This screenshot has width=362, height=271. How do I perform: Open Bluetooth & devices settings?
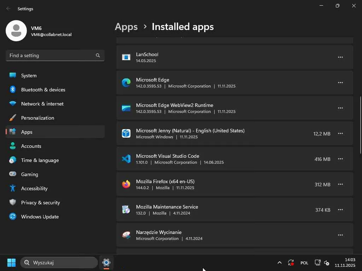[x=43, y=90]
